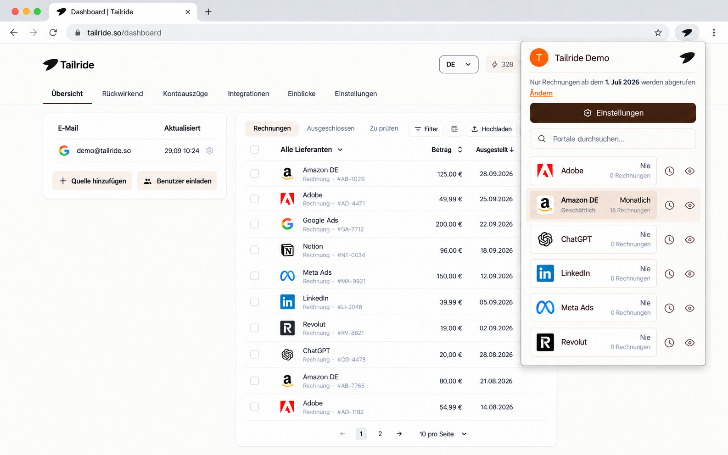Select the Ausgeschlossen invoices tab

tap(330, 128)
